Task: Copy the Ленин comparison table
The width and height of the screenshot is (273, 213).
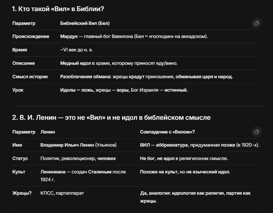Action: (x=256, y=132)
